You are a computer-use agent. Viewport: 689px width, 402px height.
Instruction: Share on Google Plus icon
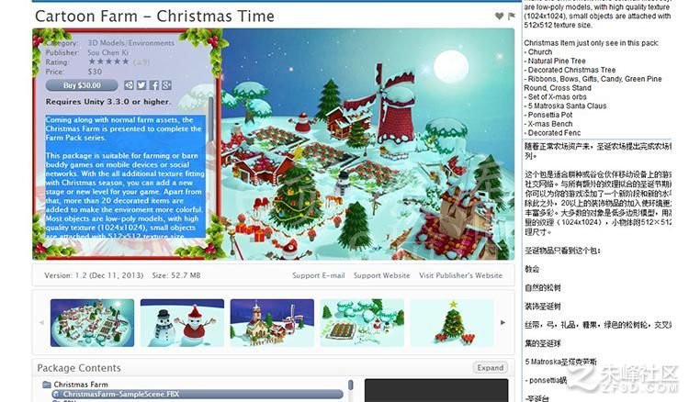tap(166, 85)
